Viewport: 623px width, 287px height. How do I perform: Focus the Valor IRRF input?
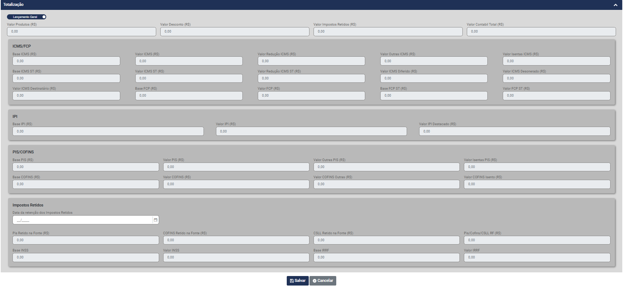click(x=537, y=257)
